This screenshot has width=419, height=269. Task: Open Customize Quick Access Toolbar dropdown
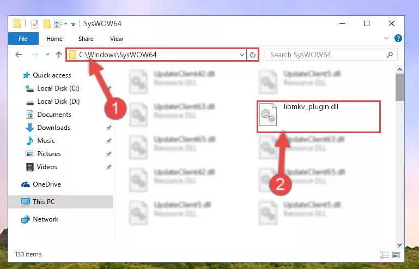(73, 25)
